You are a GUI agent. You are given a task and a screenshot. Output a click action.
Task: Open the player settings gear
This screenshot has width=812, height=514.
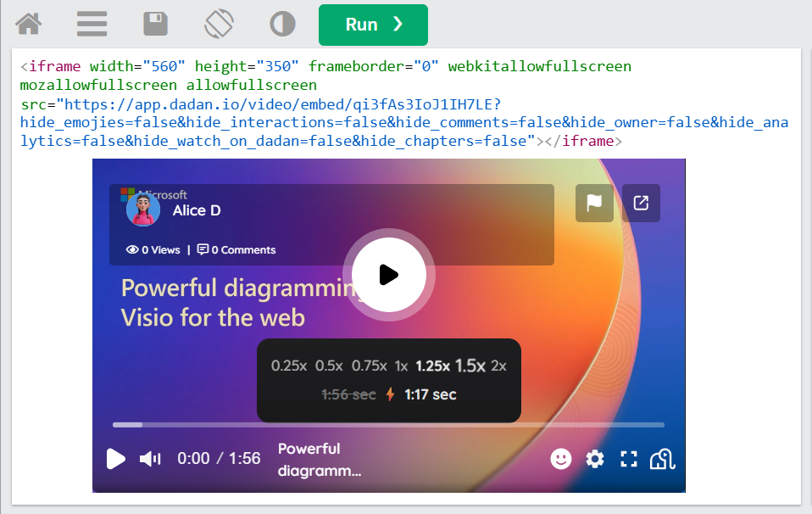click(594, 459)
